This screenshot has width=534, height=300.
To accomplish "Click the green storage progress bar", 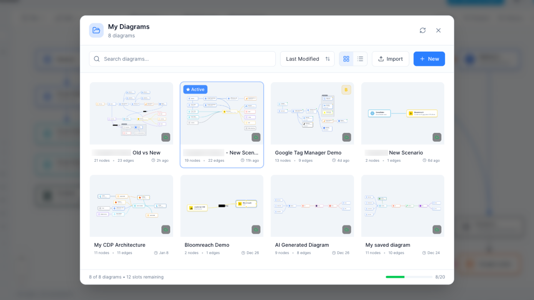I will (x=395, y=277).
